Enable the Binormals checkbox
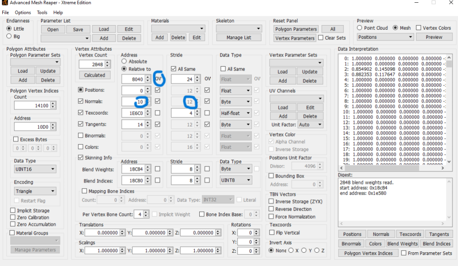The height and width of the screenshot is (266, 458). [81, 136]
